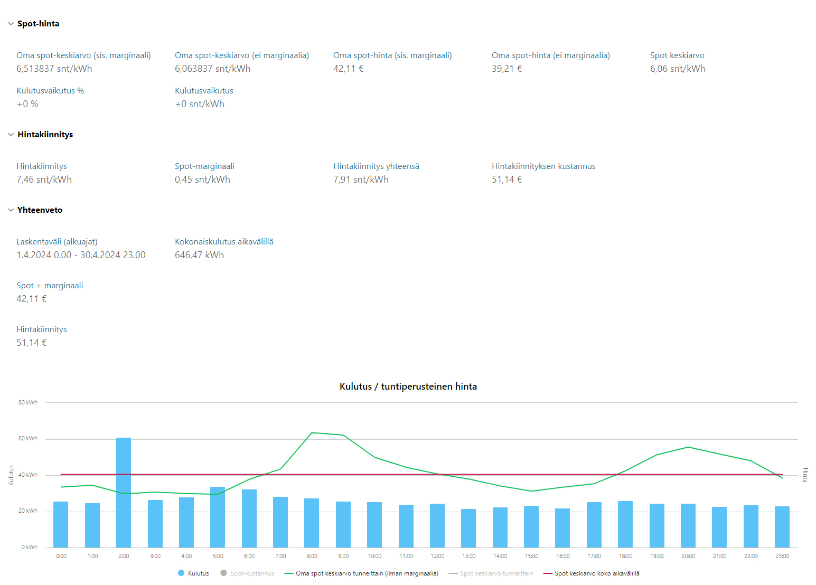Collapse the Spot-hinta section chevron
The height and width of the screenshot is (585, 816).
pyautogui.click(x=11, y=24)
